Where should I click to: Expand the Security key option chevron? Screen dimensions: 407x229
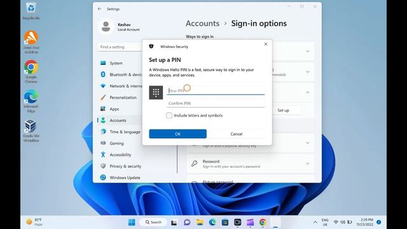click(x=308, y=143)
